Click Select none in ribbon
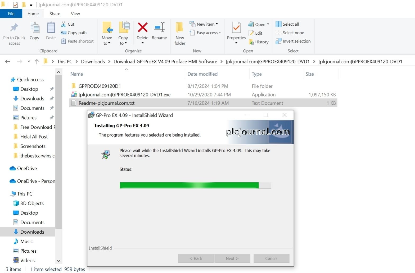415x273 pixels. point(290,33)
